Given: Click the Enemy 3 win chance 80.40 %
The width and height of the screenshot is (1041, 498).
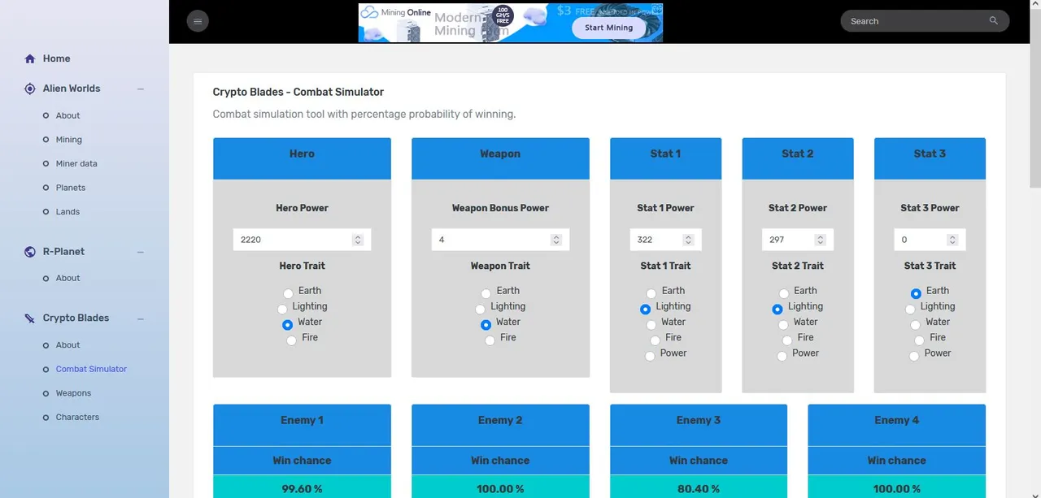Looking at the screenshot, I should 699,489.
